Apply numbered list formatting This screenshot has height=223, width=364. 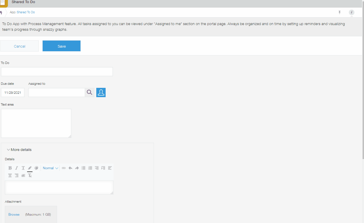coord(90,168)
